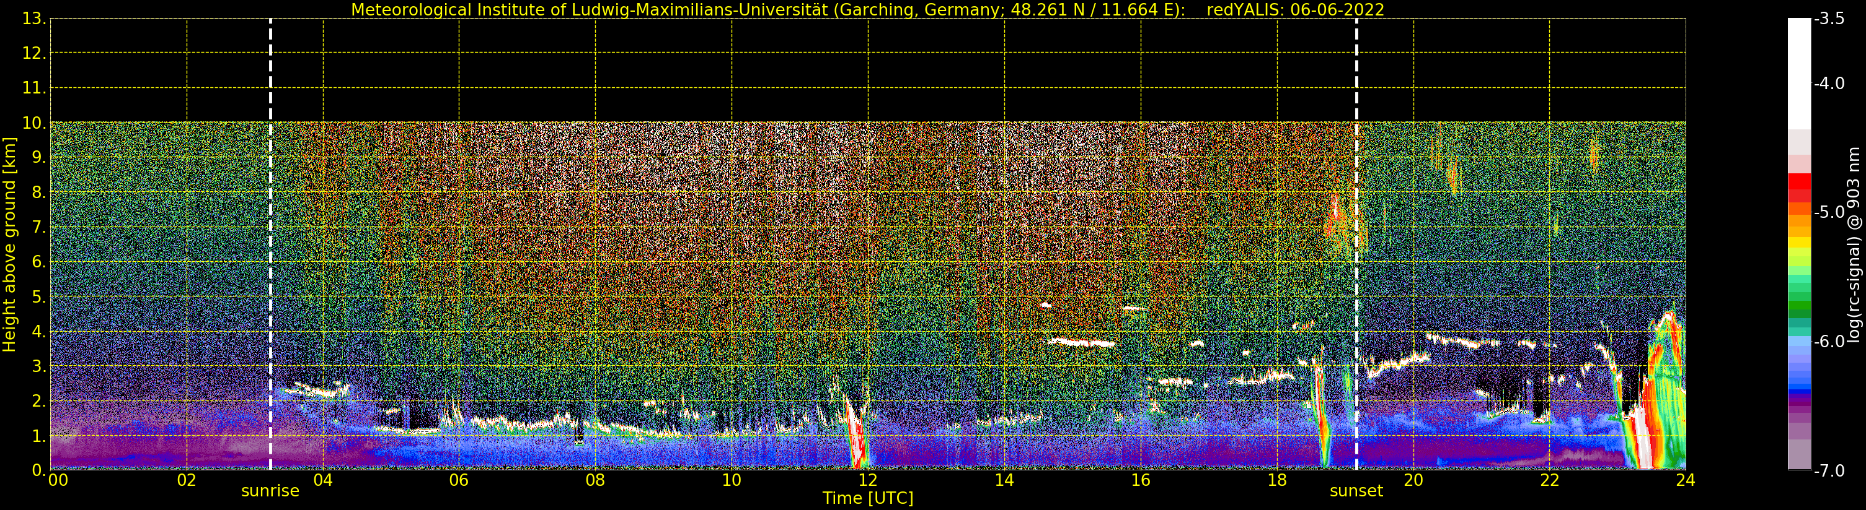Click the sunset dashed vertical line marker
Viewport: 1866px width, 510px height.
pos(1357,244)
